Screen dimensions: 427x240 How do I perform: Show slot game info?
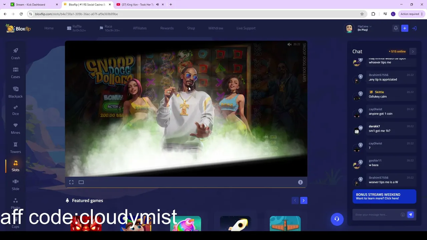300,182
